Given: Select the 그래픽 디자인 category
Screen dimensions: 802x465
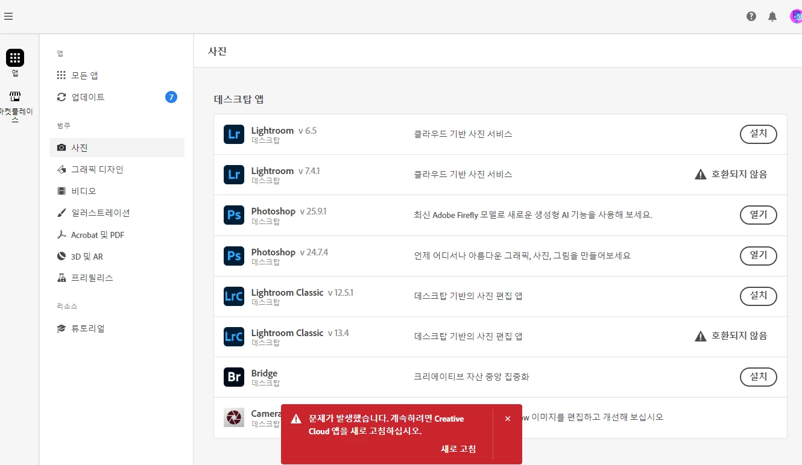Looking at the screenshot, I should (x=117, y=169).
